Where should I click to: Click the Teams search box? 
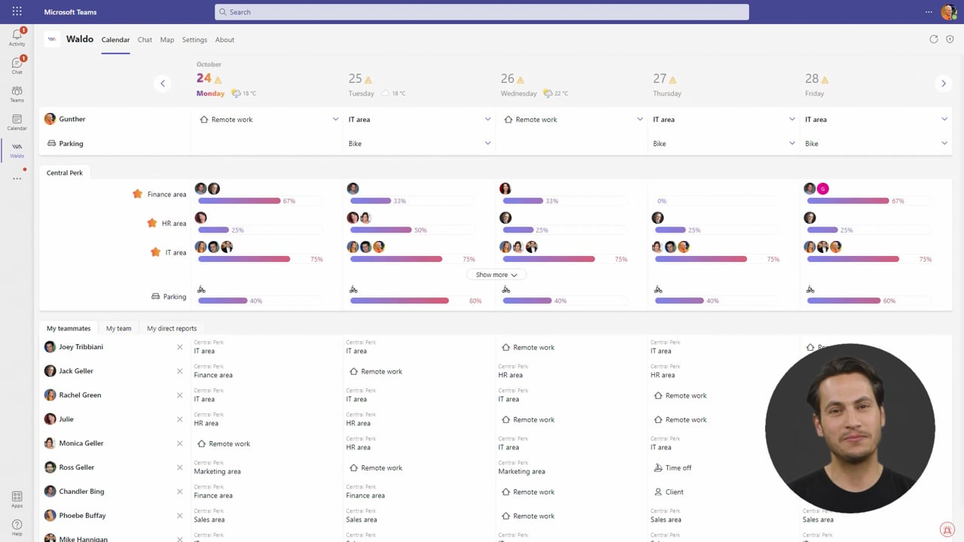(482, 12)
